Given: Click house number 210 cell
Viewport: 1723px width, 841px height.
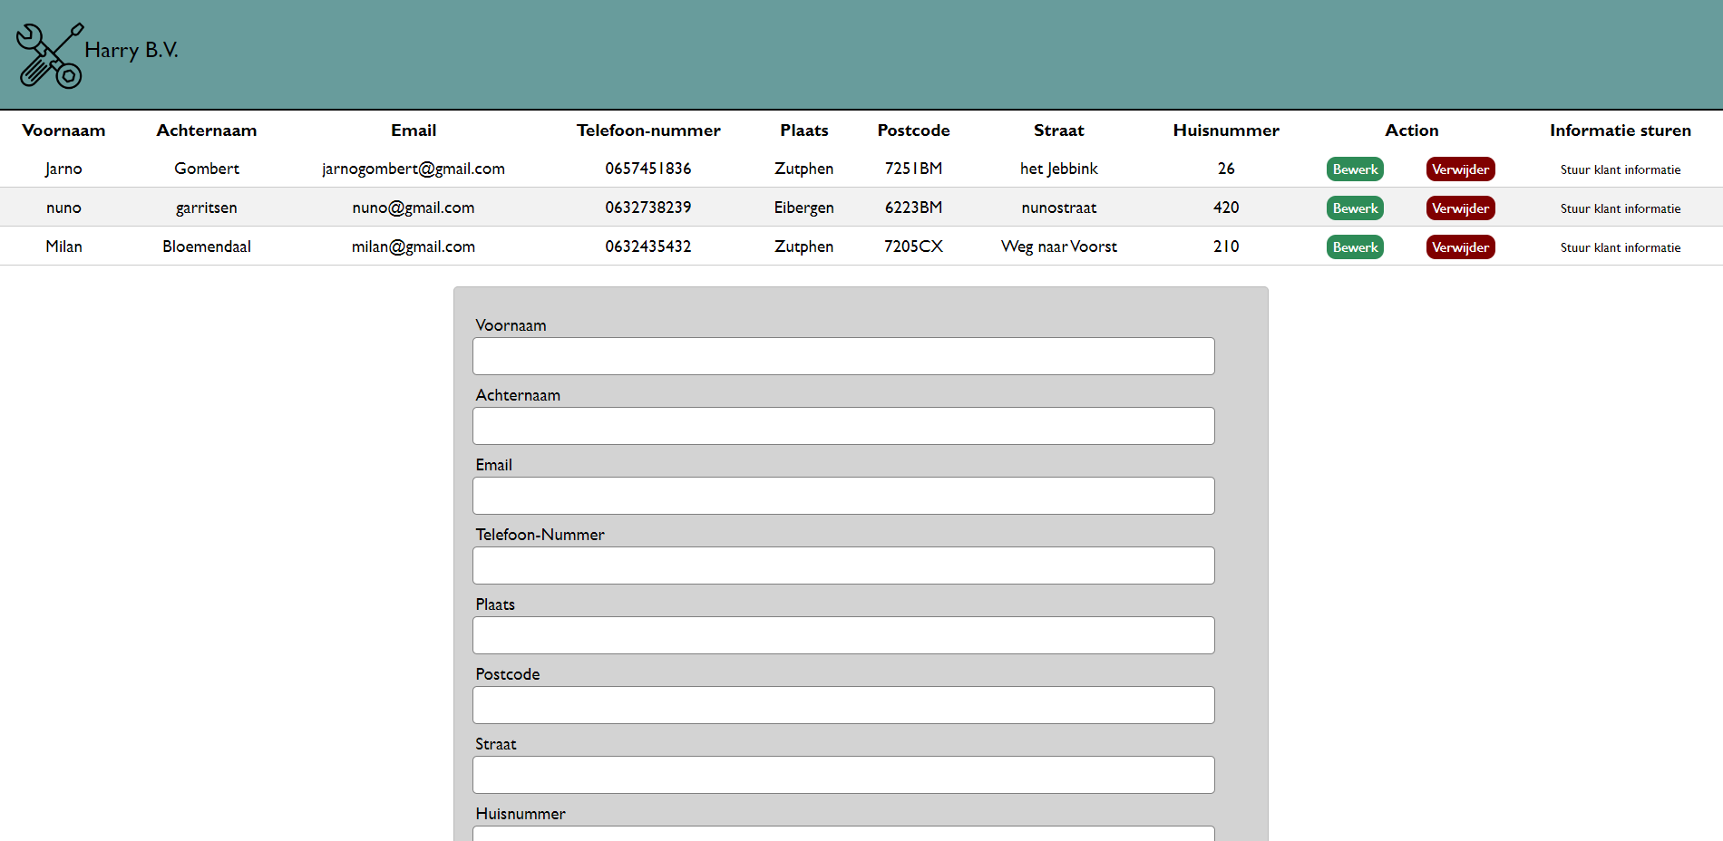Looking at the screenshot, I should (1226, 246).
